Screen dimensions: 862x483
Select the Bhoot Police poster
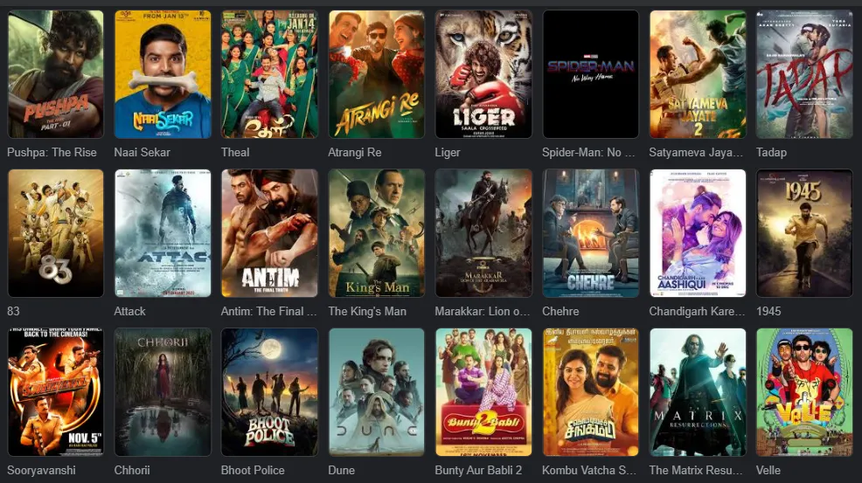(269, 392)
